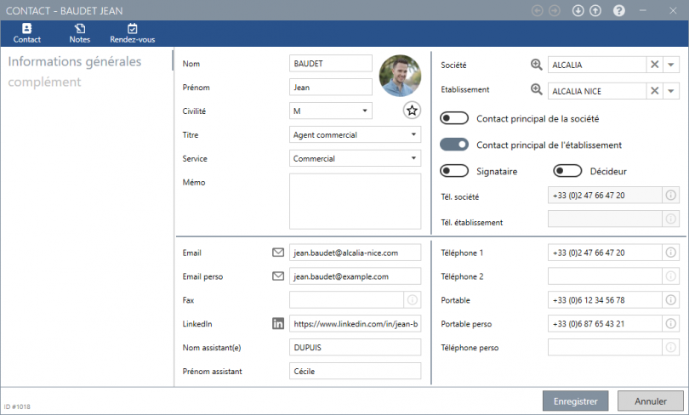Click info icon next to Téléphone 2
The image size is (689, 415).
[x=670, y=276]
